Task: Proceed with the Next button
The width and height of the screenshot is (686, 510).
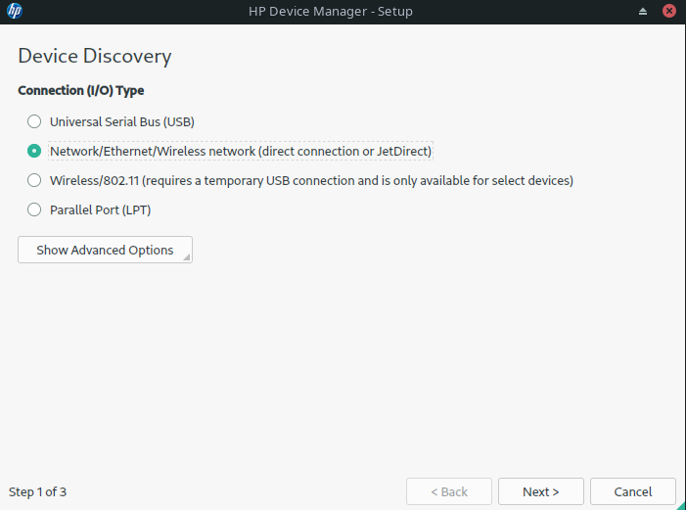Action: click(540, 491)
